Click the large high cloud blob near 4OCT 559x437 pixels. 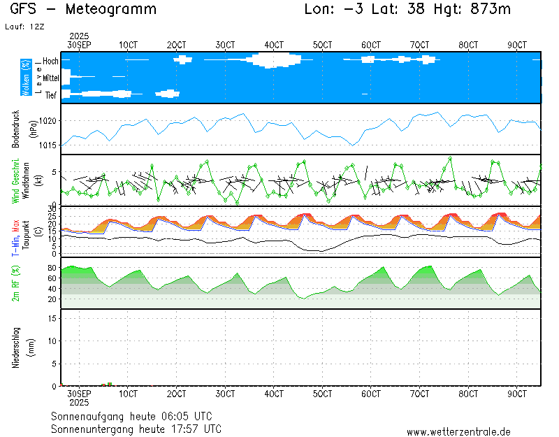click(x=274, y=60)
